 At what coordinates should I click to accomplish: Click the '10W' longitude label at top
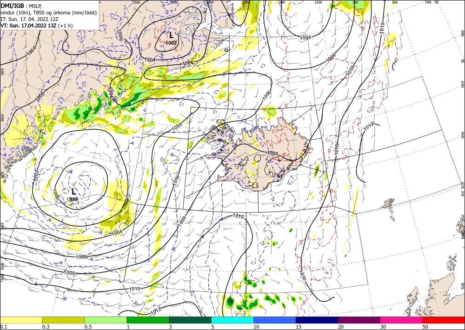pos(318,2)
